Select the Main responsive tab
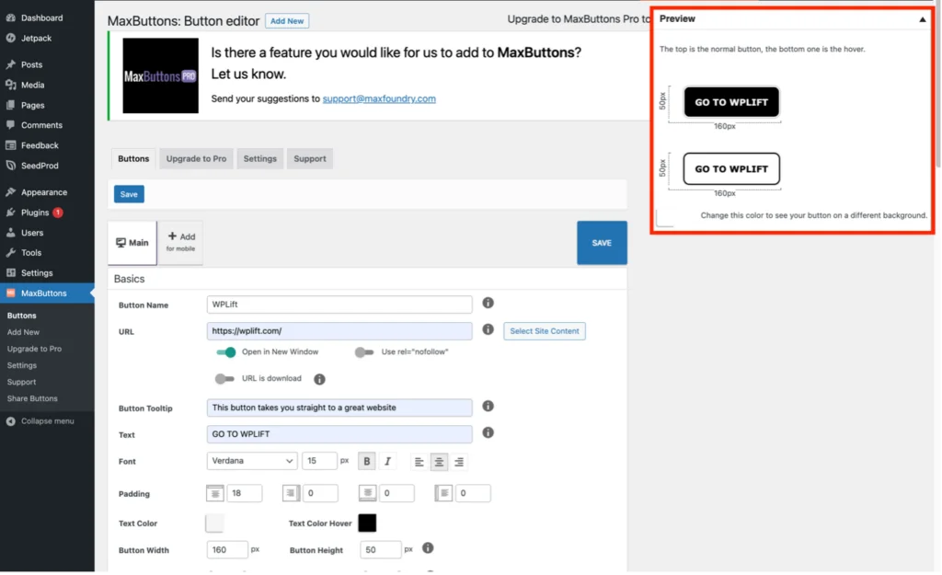942x575 pixels. tap(132, 243)
